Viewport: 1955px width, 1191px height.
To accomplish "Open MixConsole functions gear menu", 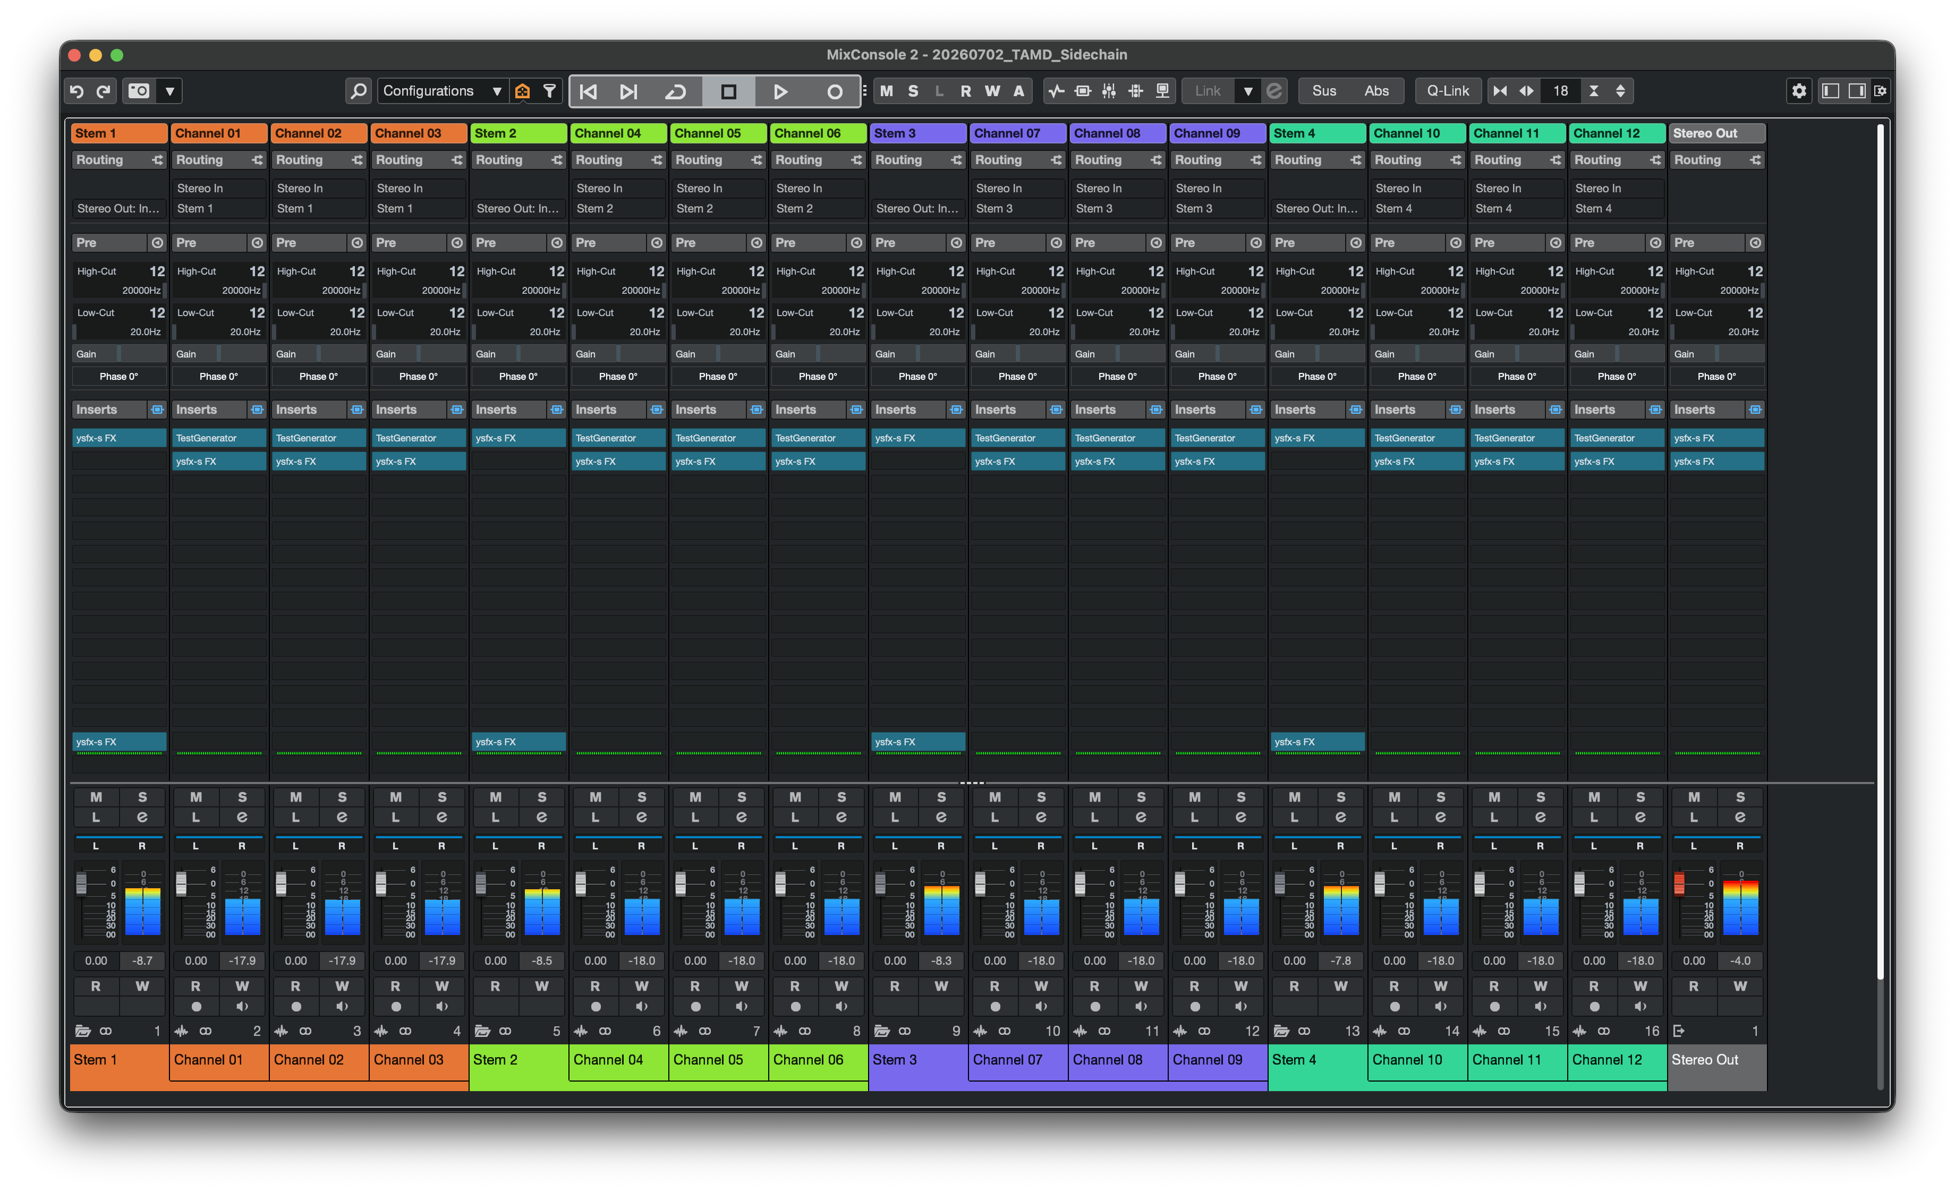I will tap(1799, 91).
